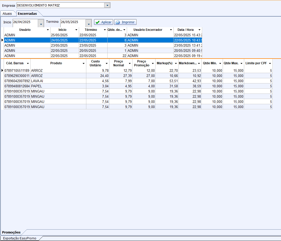This screenshot has height=241, width=281.
Task: Click the green checkmark Aplicar icon
Action: (97, 22)
